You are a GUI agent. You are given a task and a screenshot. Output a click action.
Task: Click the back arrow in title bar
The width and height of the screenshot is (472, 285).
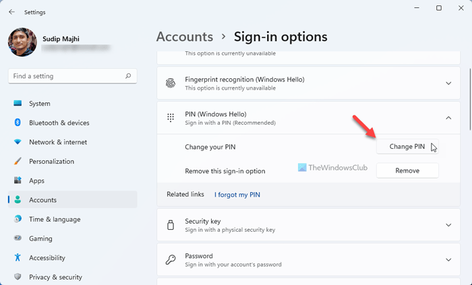(x=12, y=11)
